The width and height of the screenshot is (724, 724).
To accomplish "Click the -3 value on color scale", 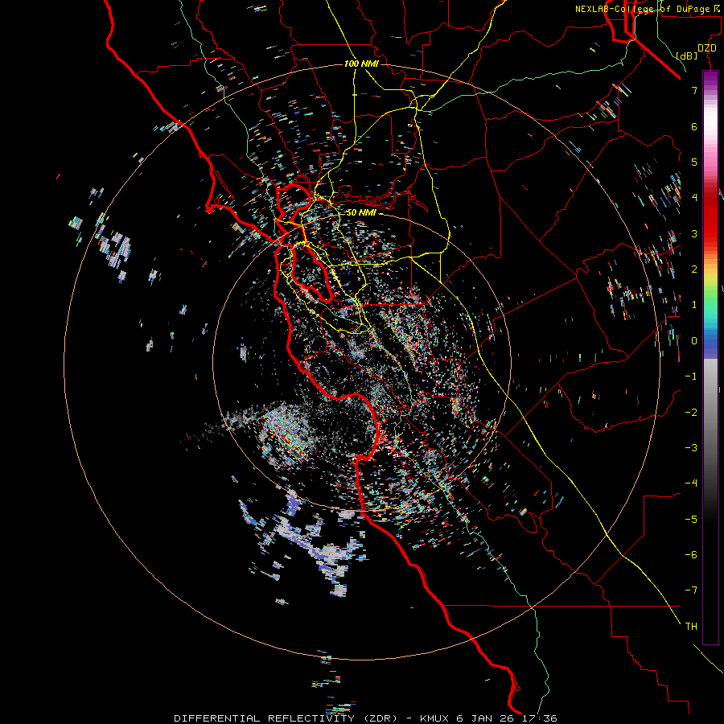I will click(x=691, y=448).
